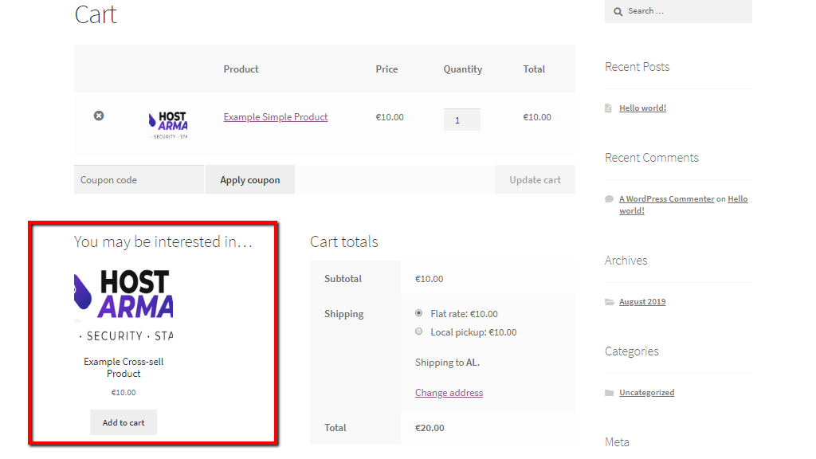
Task: Select Flat rate shipping option
Action: click(419, 312)
